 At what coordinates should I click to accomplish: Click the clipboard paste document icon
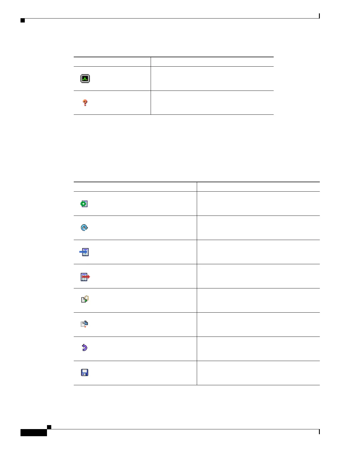[85, 299]
